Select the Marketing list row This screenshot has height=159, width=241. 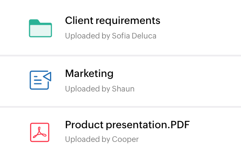pos(120,81)
